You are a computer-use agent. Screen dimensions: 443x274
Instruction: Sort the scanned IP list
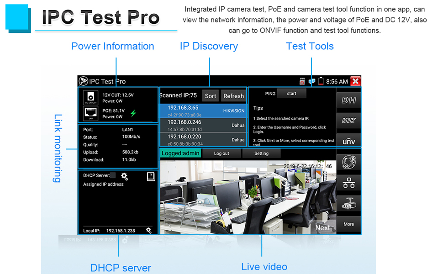(x=211, y=96)
